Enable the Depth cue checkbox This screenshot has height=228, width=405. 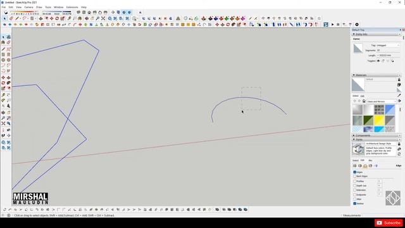pos(355,186)
